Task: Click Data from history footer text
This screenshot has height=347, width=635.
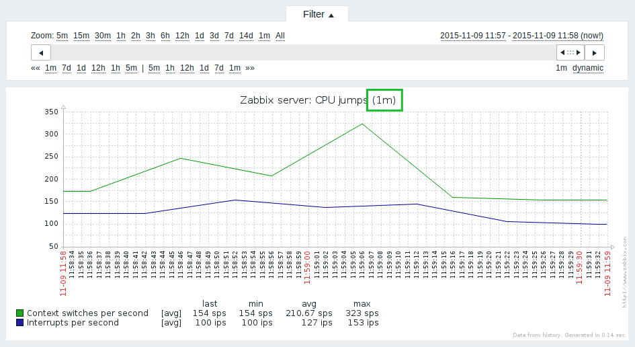Action: [x=569, y=336]
